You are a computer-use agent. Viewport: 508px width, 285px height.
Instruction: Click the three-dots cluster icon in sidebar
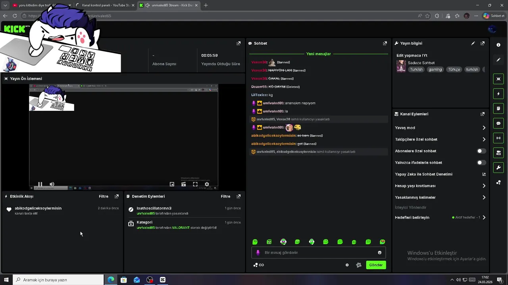[x=498, y=182]
